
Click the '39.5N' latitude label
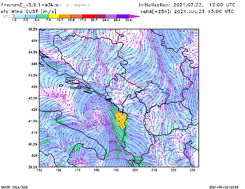click(x=33, y=167)
